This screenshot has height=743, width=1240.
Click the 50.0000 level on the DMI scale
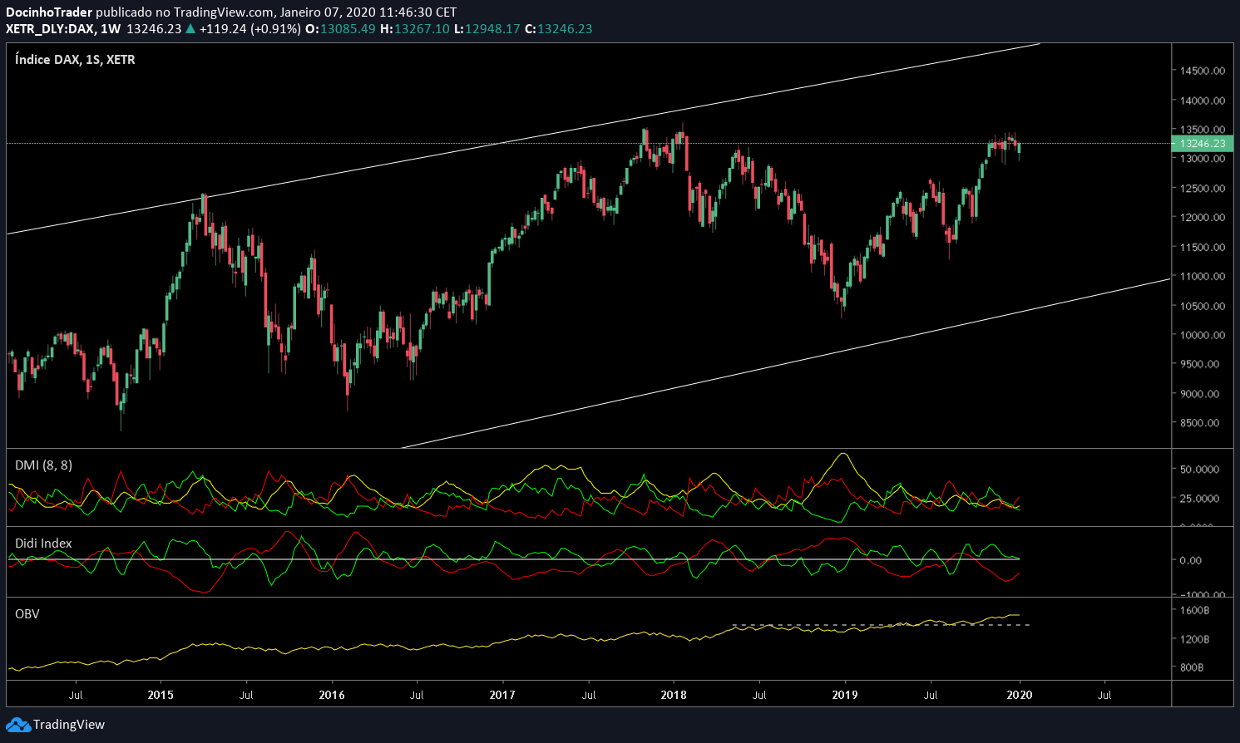[x=1200, y=470]
